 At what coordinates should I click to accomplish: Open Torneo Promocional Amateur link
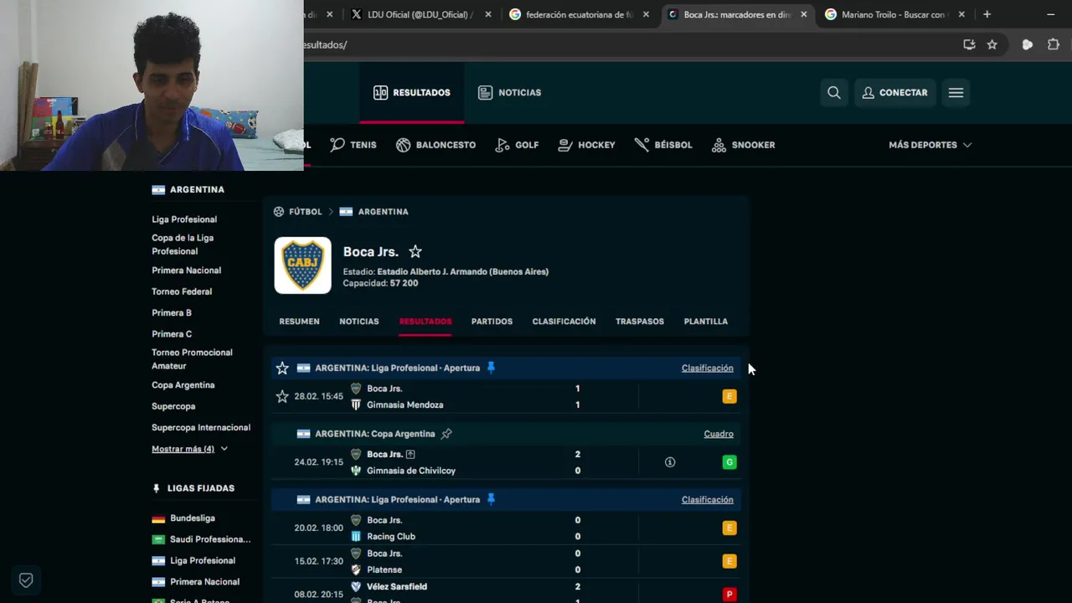pyautogui.click(x=192, y=359)
